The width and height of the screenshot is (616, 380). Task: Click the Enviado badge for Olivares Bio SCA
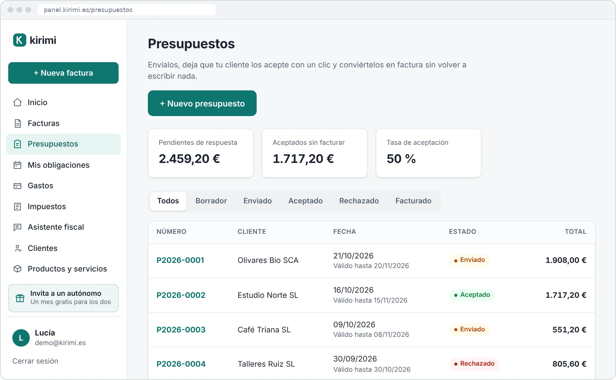pyautogui.click(x=470, y=260)
